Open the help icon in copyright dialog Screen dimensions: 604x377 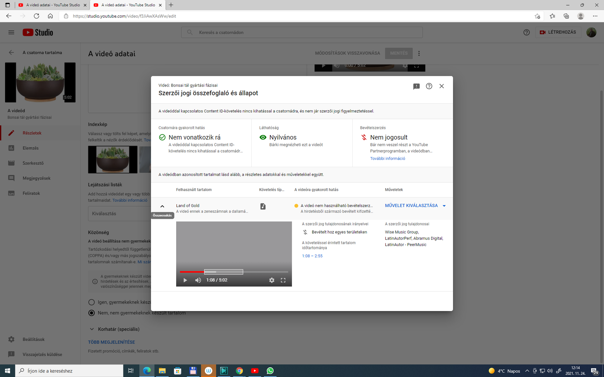point(429,86)
